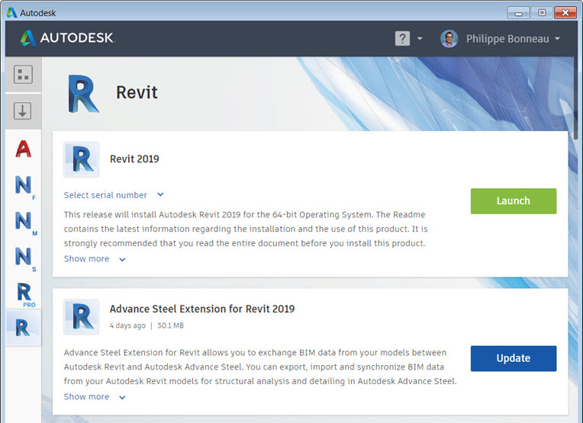This screenshot has width=583, height=423.
Task: Click the Autodesk title bar app icon
Action: pos(11,13)
